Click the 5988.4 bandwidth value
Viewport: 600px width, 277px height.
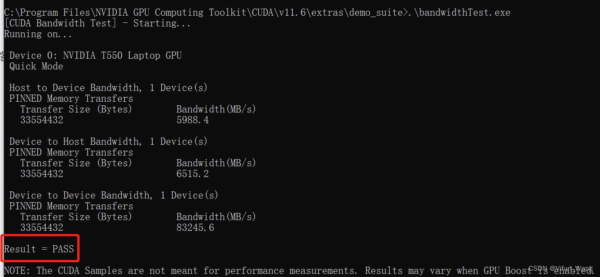coord(193,120)
